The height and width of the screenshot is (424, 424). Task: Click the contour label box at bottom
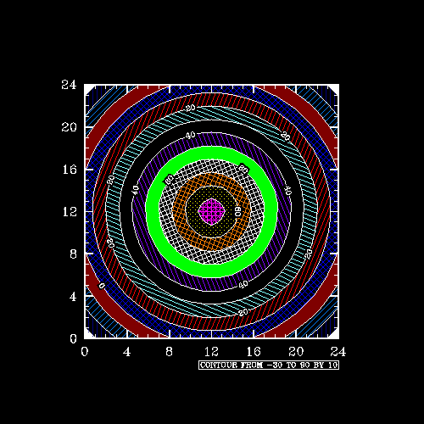tap(269, 365)
